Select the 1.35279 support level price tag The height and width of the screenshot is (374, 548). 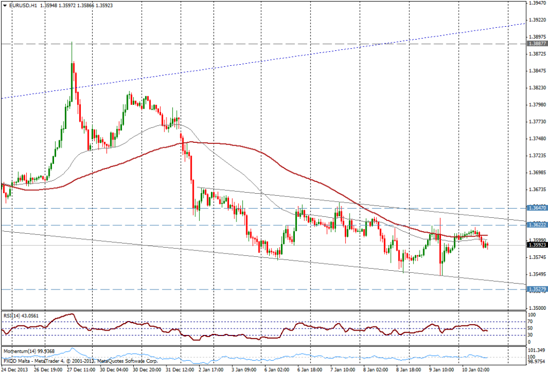(536, 289)
